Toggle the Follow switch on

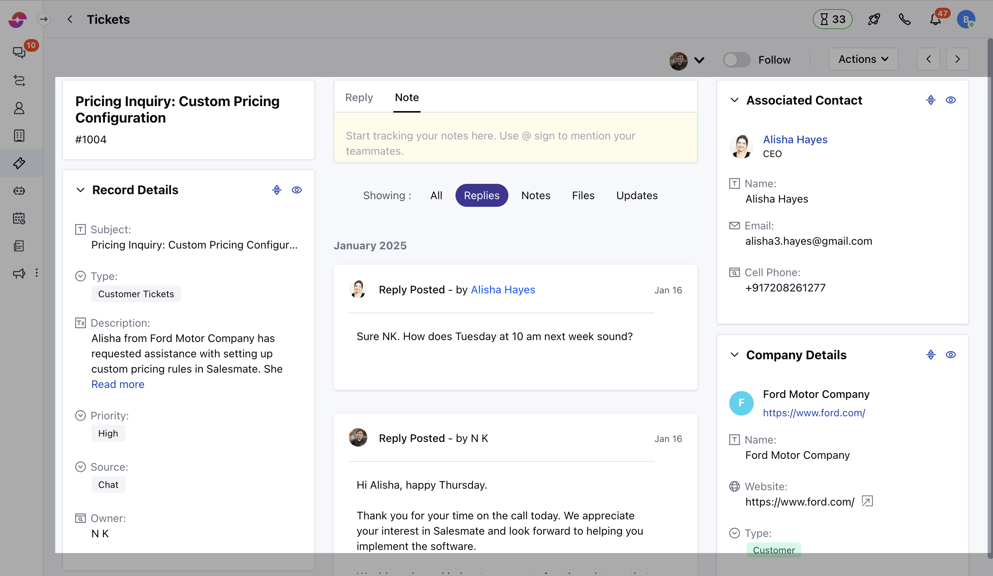pyautogui.click(x=736, y=60)
